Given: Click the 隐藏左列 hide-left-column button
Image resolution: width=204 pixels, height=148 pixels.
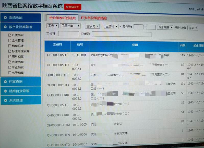Looking at the screenshot, I should coord(73,7).
